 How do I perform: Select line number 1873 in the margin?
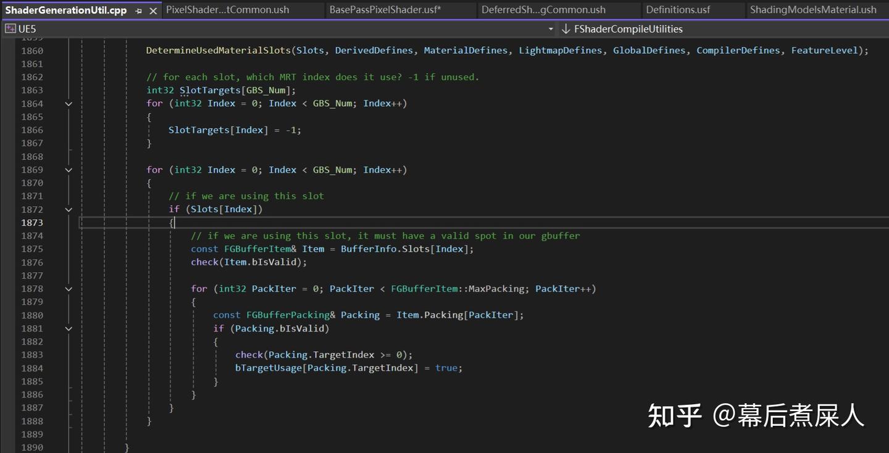[32, 222]
